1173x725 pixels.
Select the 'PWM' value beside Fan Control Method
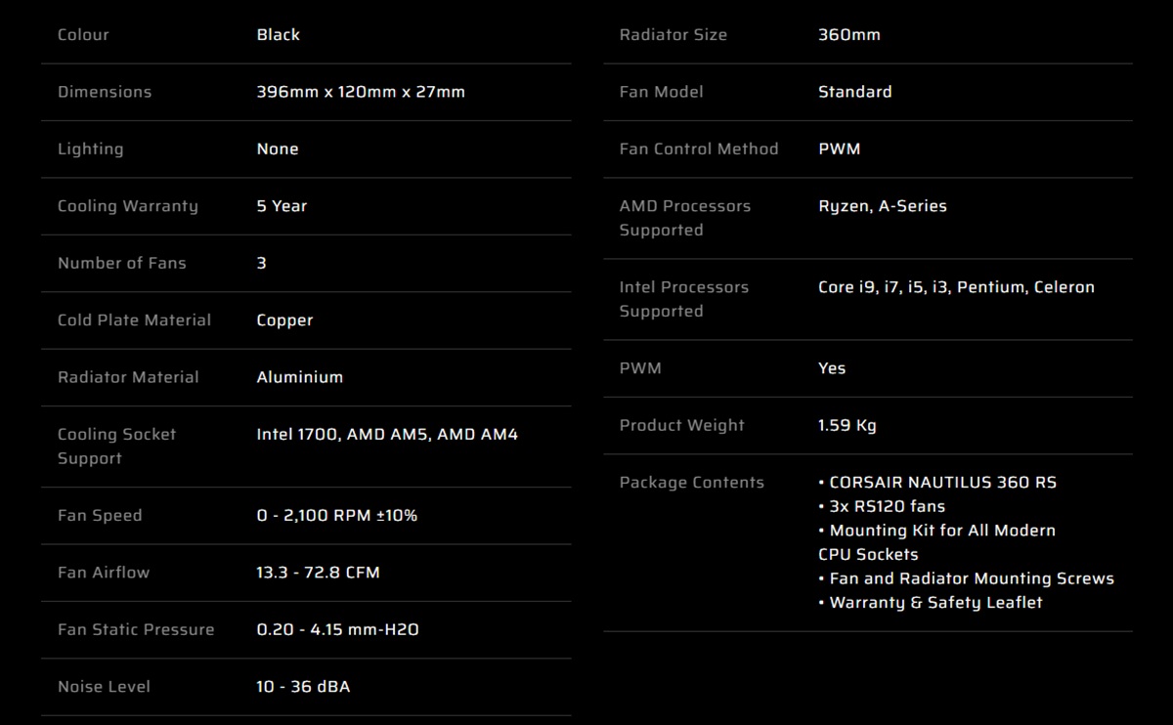(840, 149)
